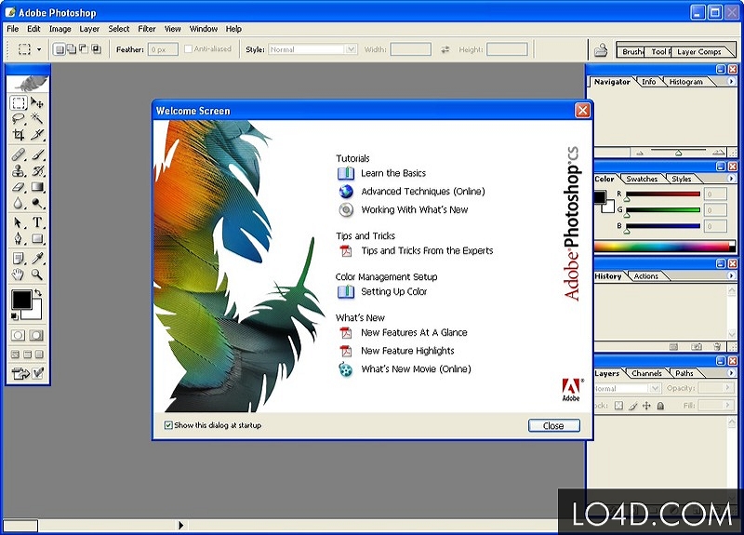Open the Learn the Basics tutorial

point(393,173)
